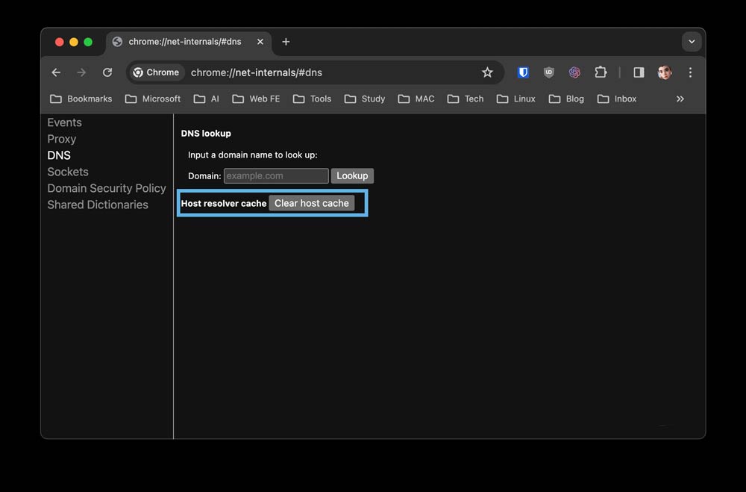The height and width of the screenshot is (492, 746).
Task: Show hidden bookmarks with the double chevron
Action: pos(680,99)
